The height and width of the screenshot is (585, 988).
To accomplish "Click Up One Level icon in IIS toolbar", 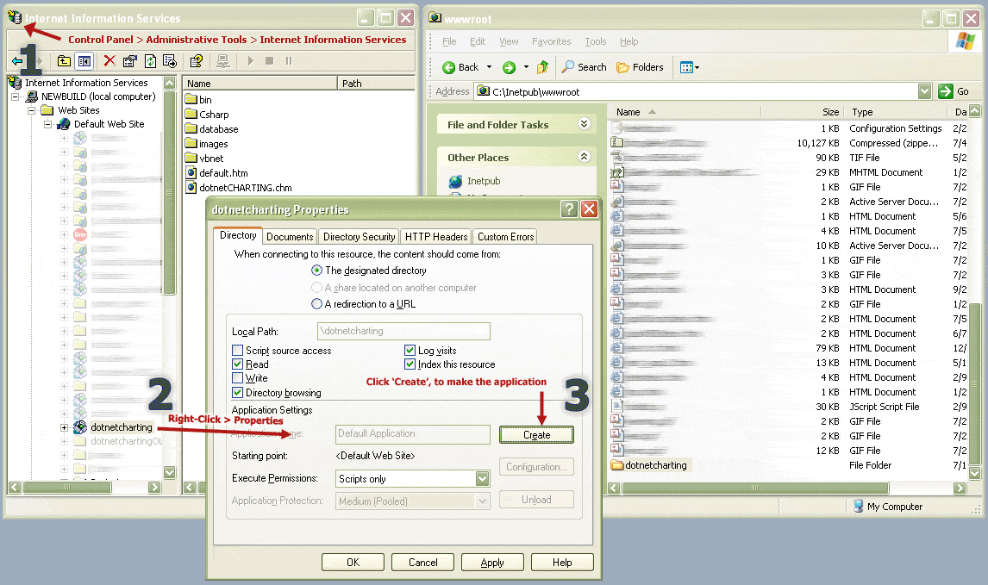I will [64, 61].
